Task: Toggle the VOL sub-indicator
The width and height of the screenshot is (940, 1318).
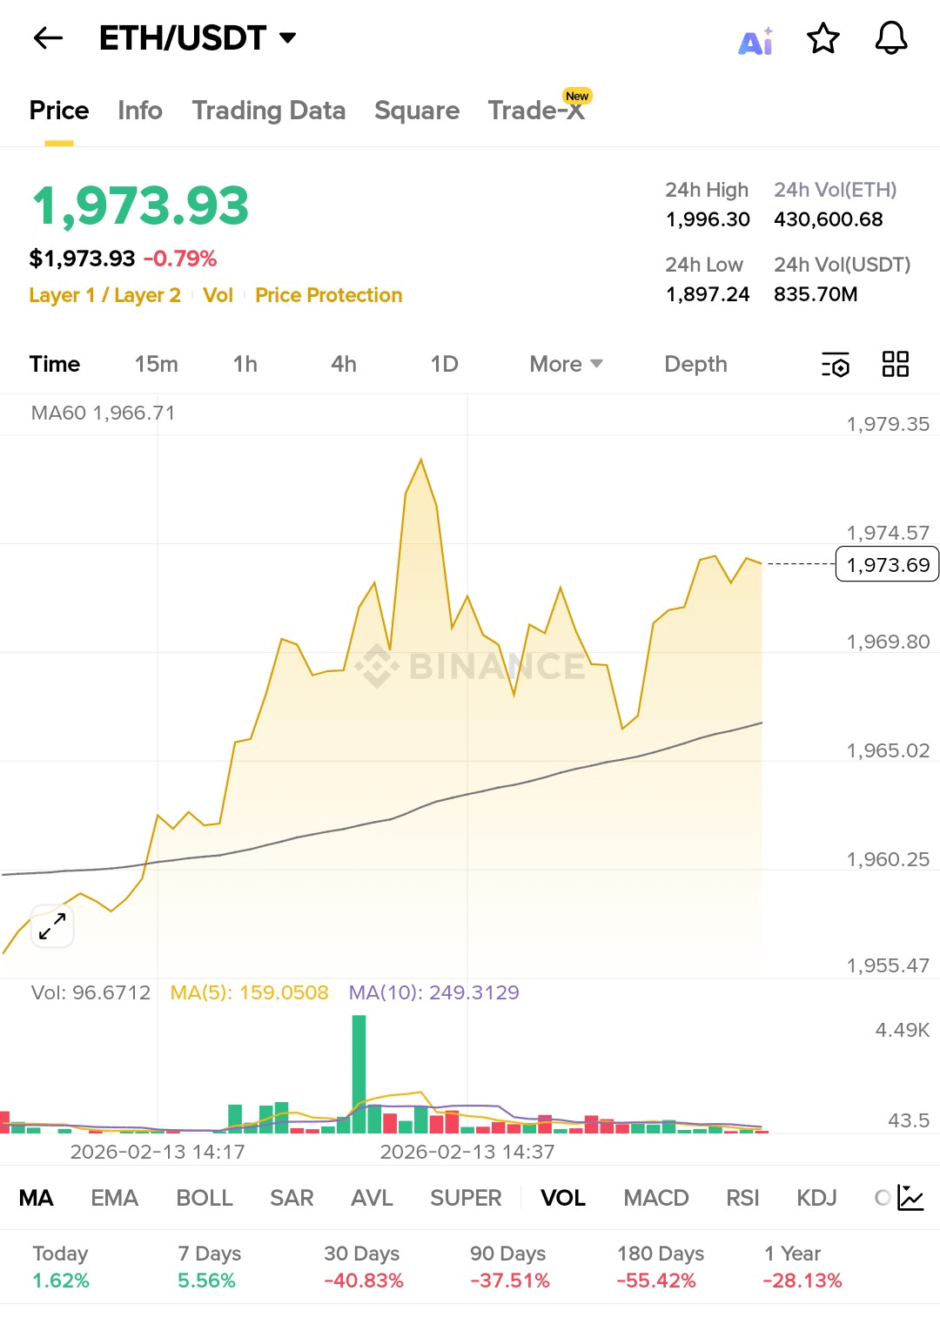Action: click(563, 1198)
